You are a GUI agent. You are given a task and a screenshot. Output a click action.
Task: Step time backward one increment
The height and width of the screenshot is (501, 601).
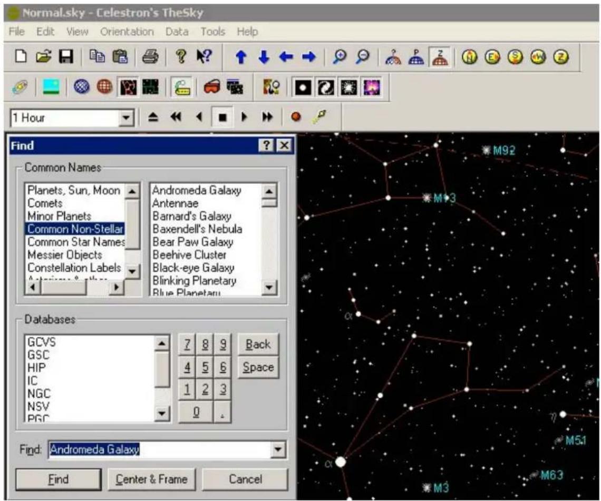[199, 117]
